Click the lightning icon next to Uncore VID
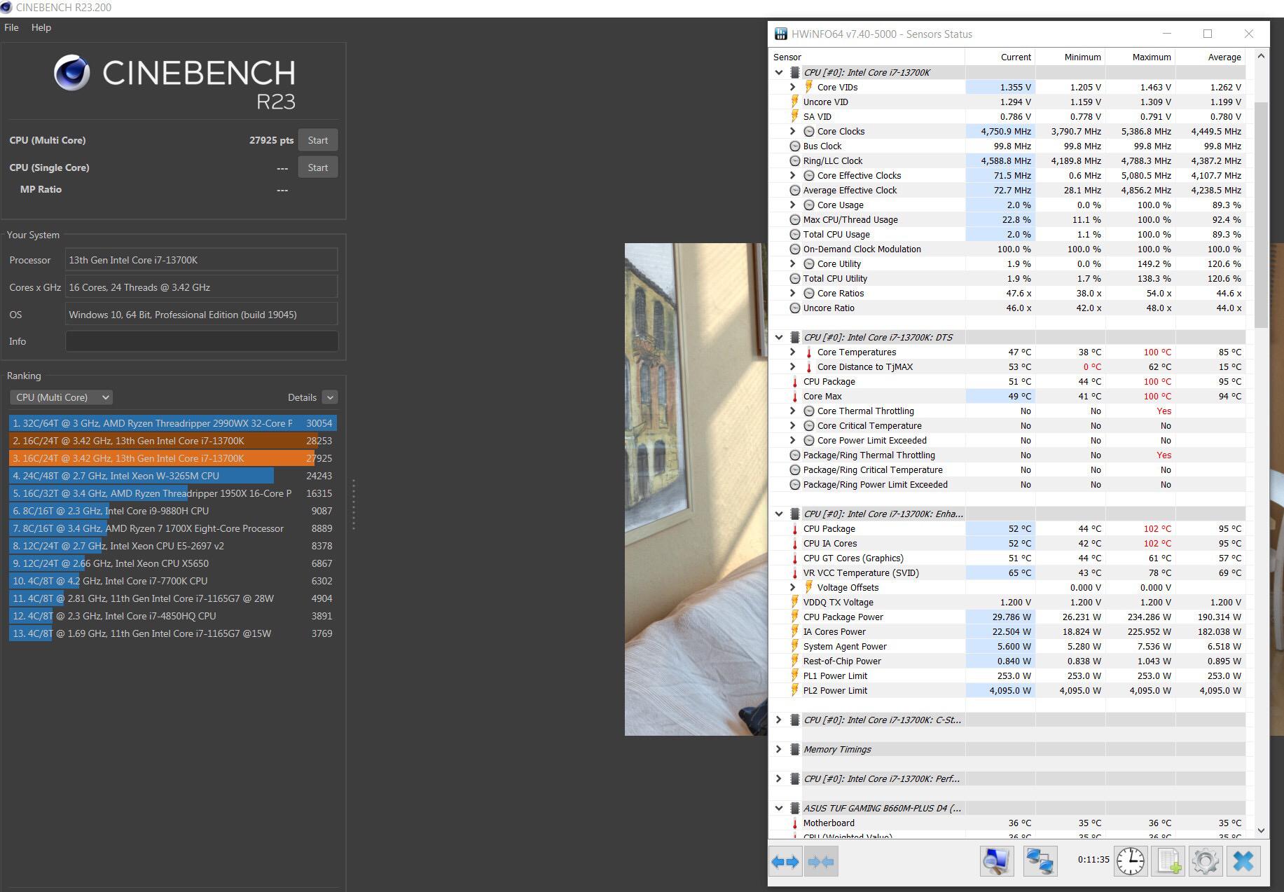The width and height of the screenshot is (1284, 892). point(794,102)
